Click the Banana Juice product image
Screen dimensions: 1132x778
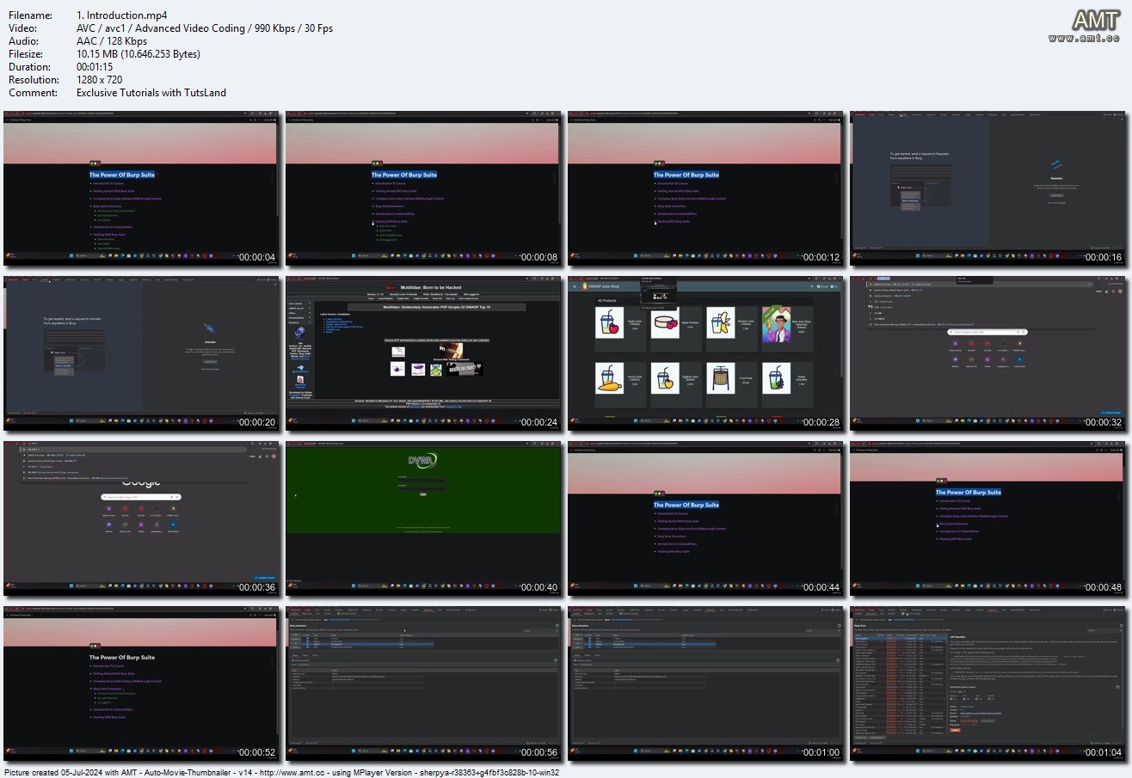coord(720,322)
